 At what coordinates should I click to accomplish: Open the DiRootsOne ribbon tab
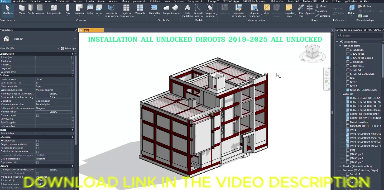pos(277,1)
